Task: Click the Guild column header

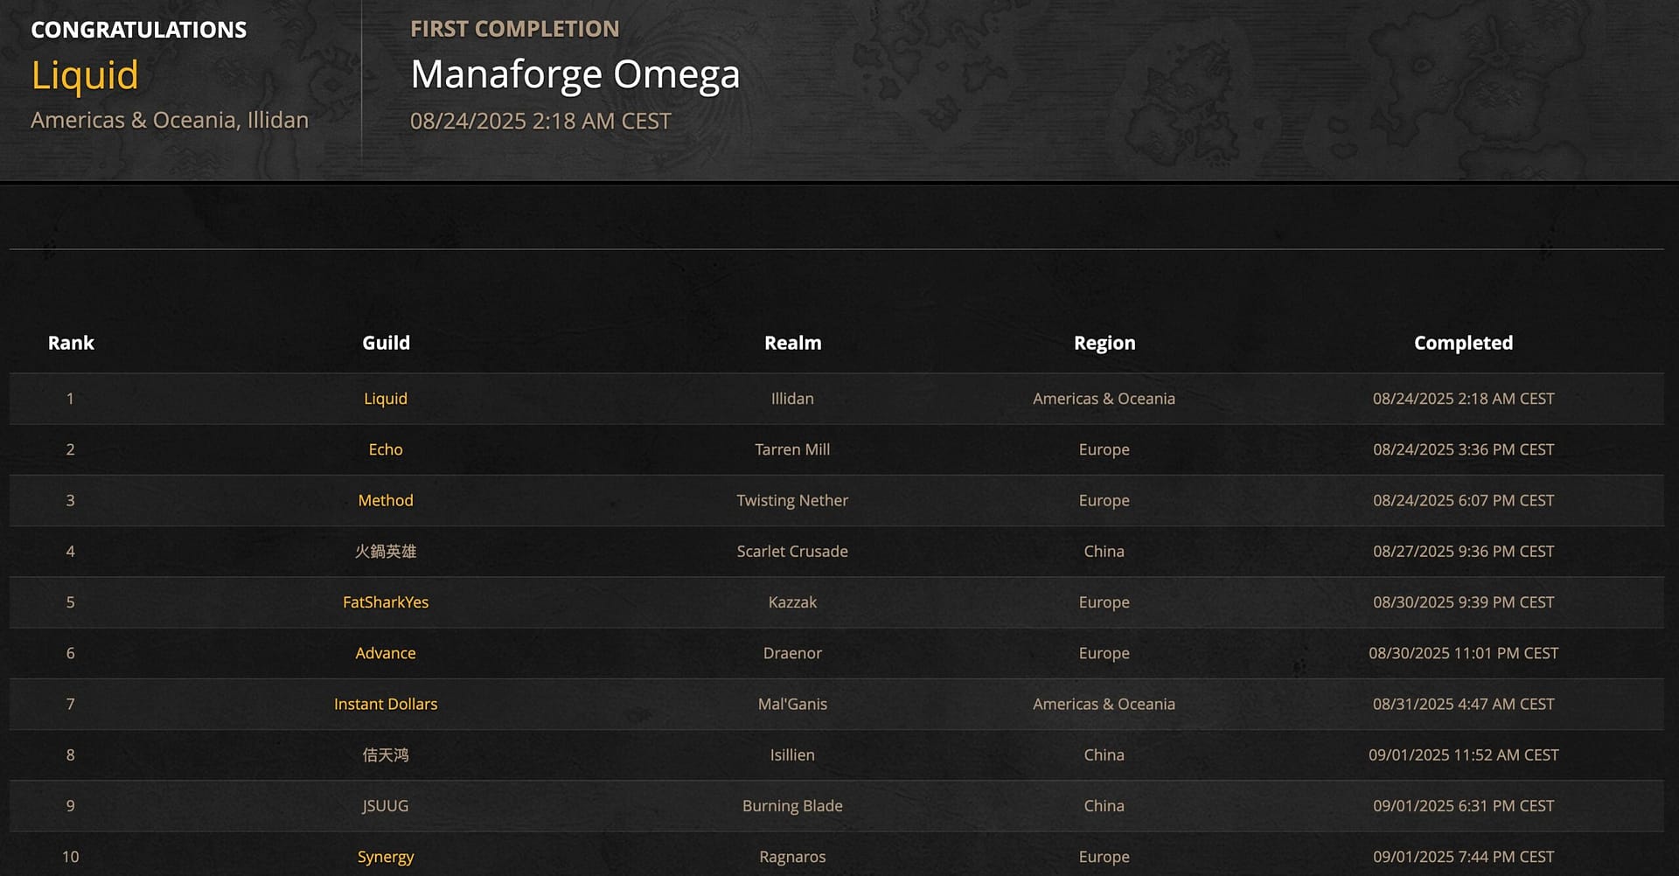Action: pyautogui.click(x=386, y=343)
